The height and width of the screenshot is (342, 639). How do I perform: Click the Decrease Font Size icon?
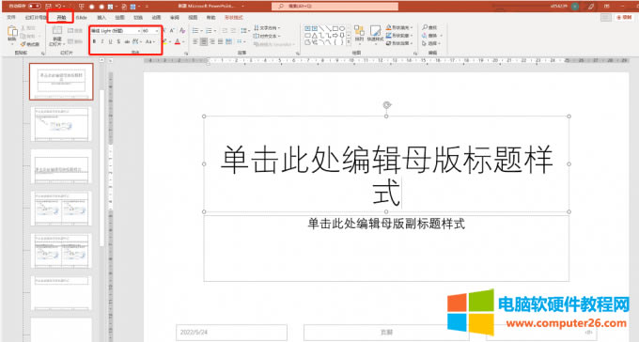tap(172, 31)
